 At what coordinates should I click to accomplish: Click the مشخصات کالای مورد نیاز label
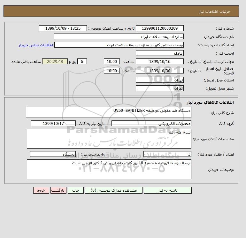click(213, 139)
